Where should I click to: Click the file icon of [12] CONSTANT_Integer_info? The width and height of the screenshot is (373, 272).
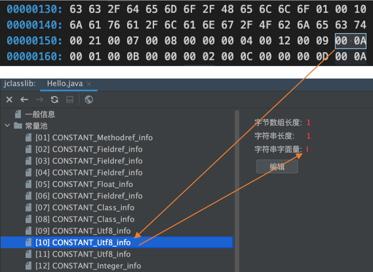[x=28, y=266]
